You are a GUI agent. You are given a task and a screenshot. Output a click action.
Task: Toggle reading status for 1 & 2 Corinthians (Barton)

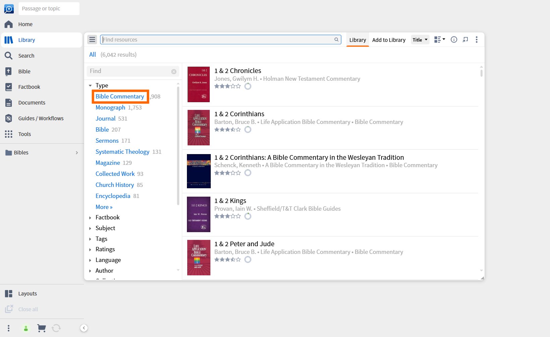point(248,129)
